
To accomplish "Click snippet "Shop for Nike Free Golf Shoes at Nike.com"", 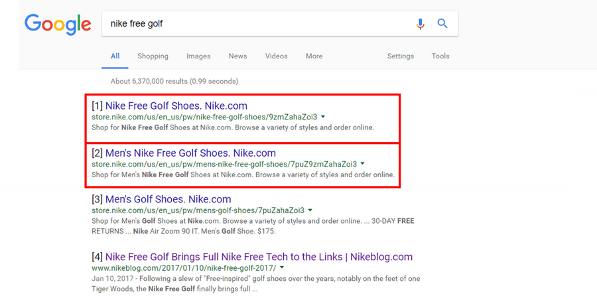I will (x=233, y=127).
